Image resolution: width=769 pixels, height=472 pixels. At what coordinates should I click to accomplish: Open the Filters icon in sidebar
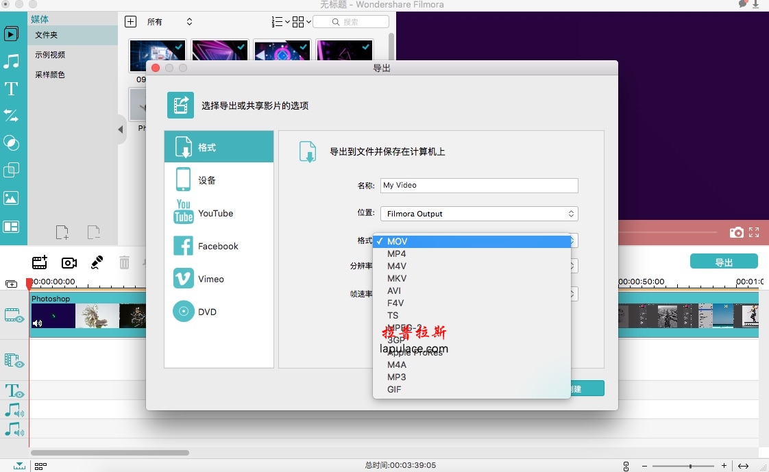click(x=11, y=143)
